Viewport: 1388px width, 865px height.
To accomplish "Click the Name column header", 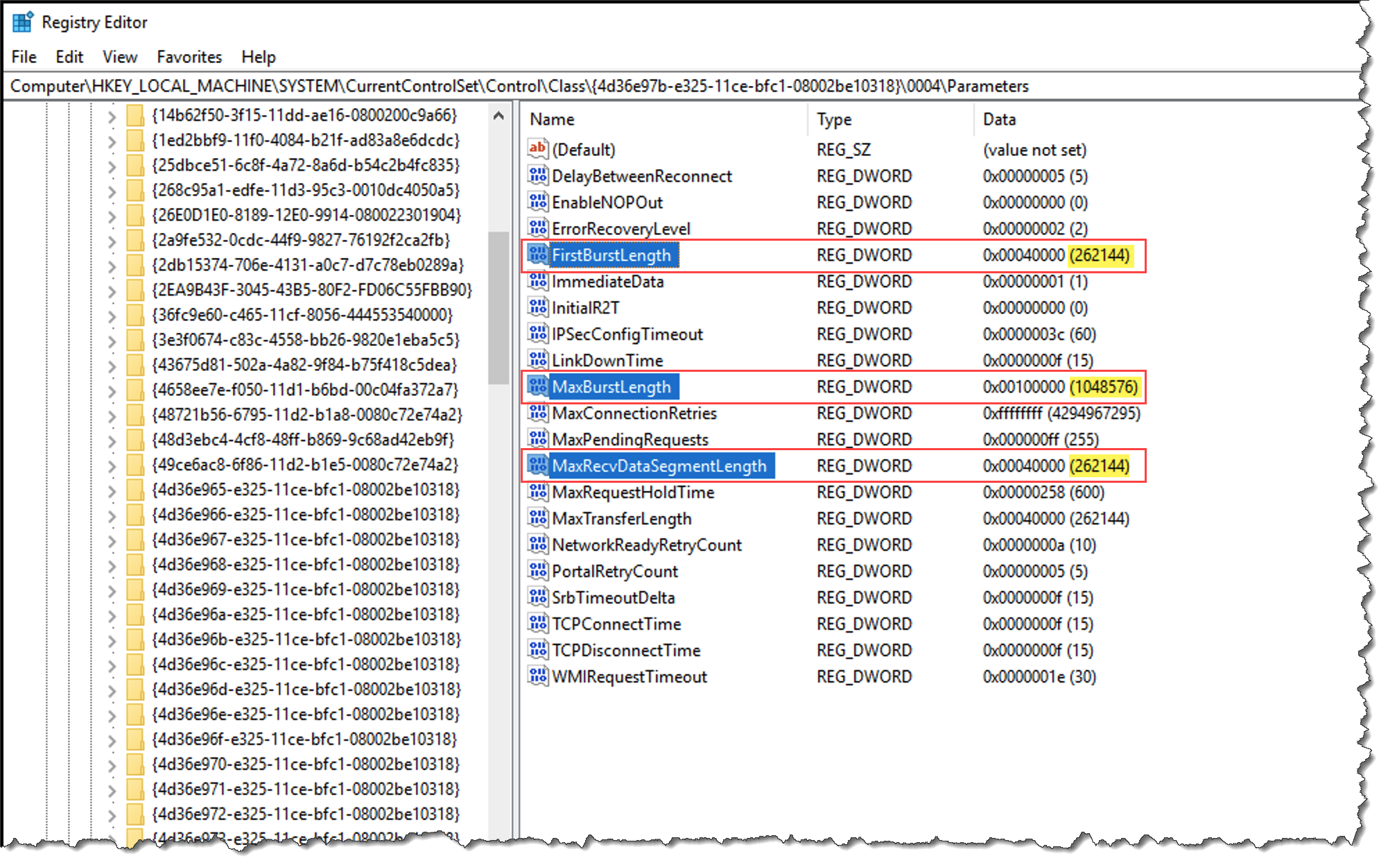I will click(x=552, y=119).
